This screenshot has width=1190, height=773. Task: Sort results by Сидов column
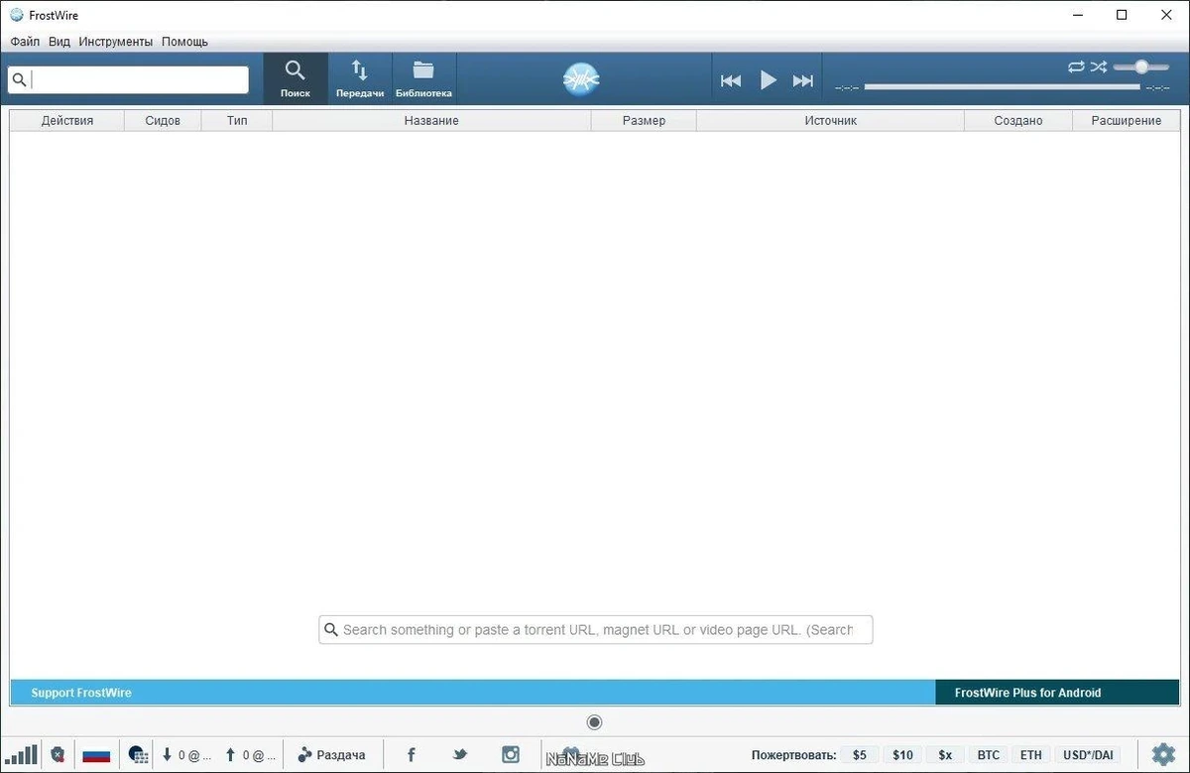(163, 120)
